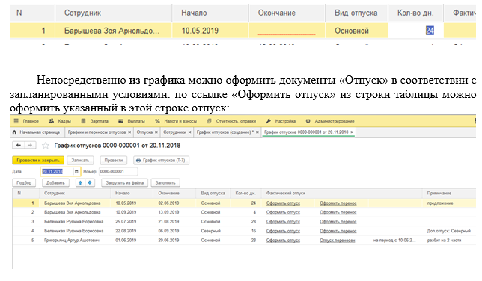The width and height of the screenshot is (482, 281).
Task: Open the Отчетность, справки section
Action: [x=236, y=121]
